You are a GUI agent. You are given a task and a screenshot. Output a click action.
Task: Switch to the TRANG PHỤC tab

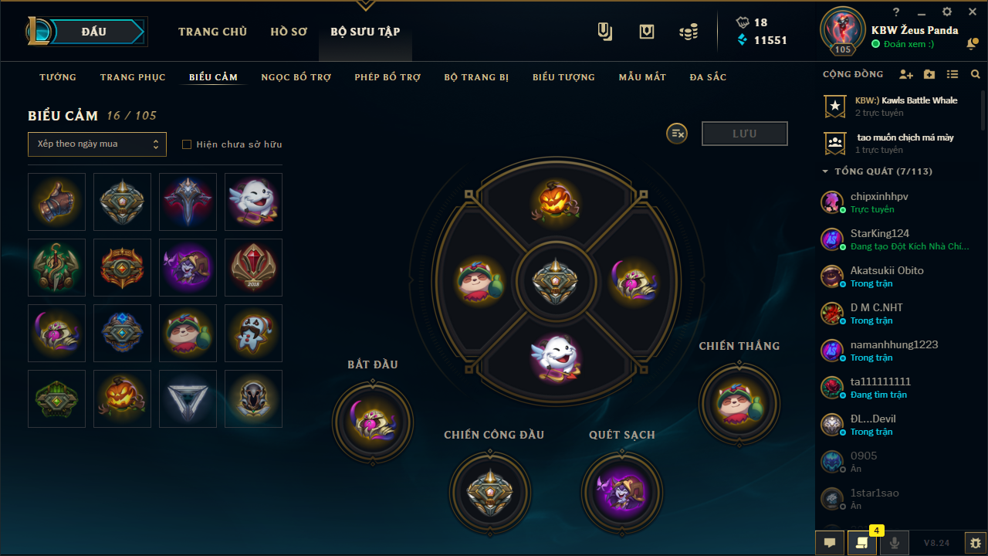(133, 77)
